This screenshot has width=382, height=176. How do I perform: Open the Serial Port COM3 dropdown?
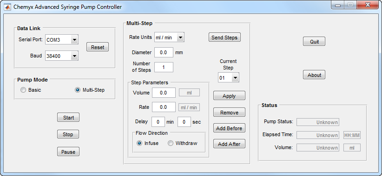coord(62,39)
